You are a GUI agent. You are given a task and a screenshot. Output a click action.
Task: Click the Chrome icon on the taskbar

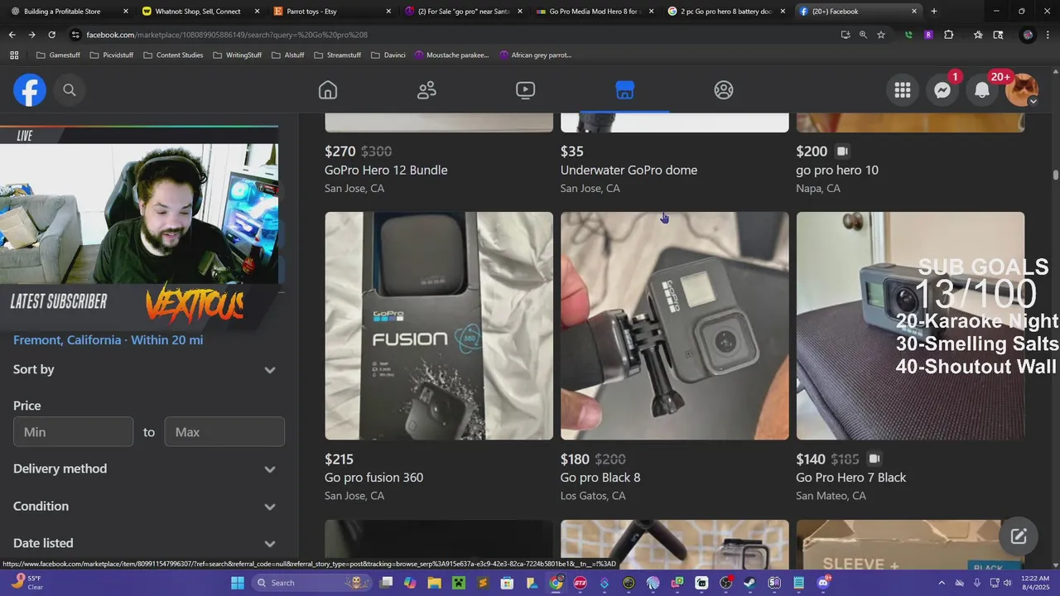pyautogui.click(x=556, y=583)
